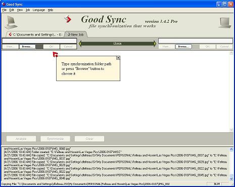Screen dimensions: 235x187
Task: Click the green sync direction arrow bar
Action: [117, 44]
